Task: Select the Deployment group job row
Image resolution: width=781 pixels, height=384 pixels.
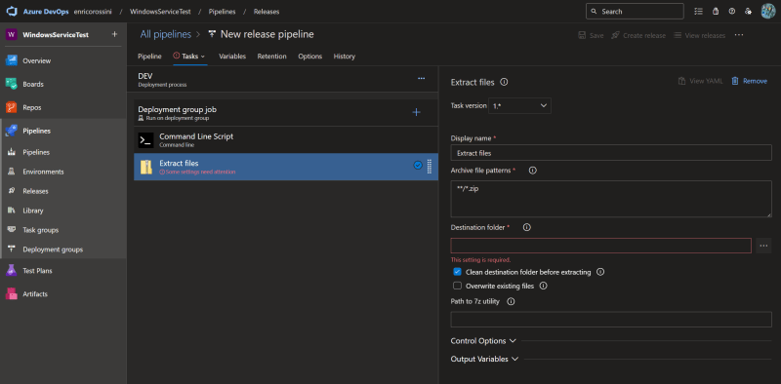Action: pos(286,112)
